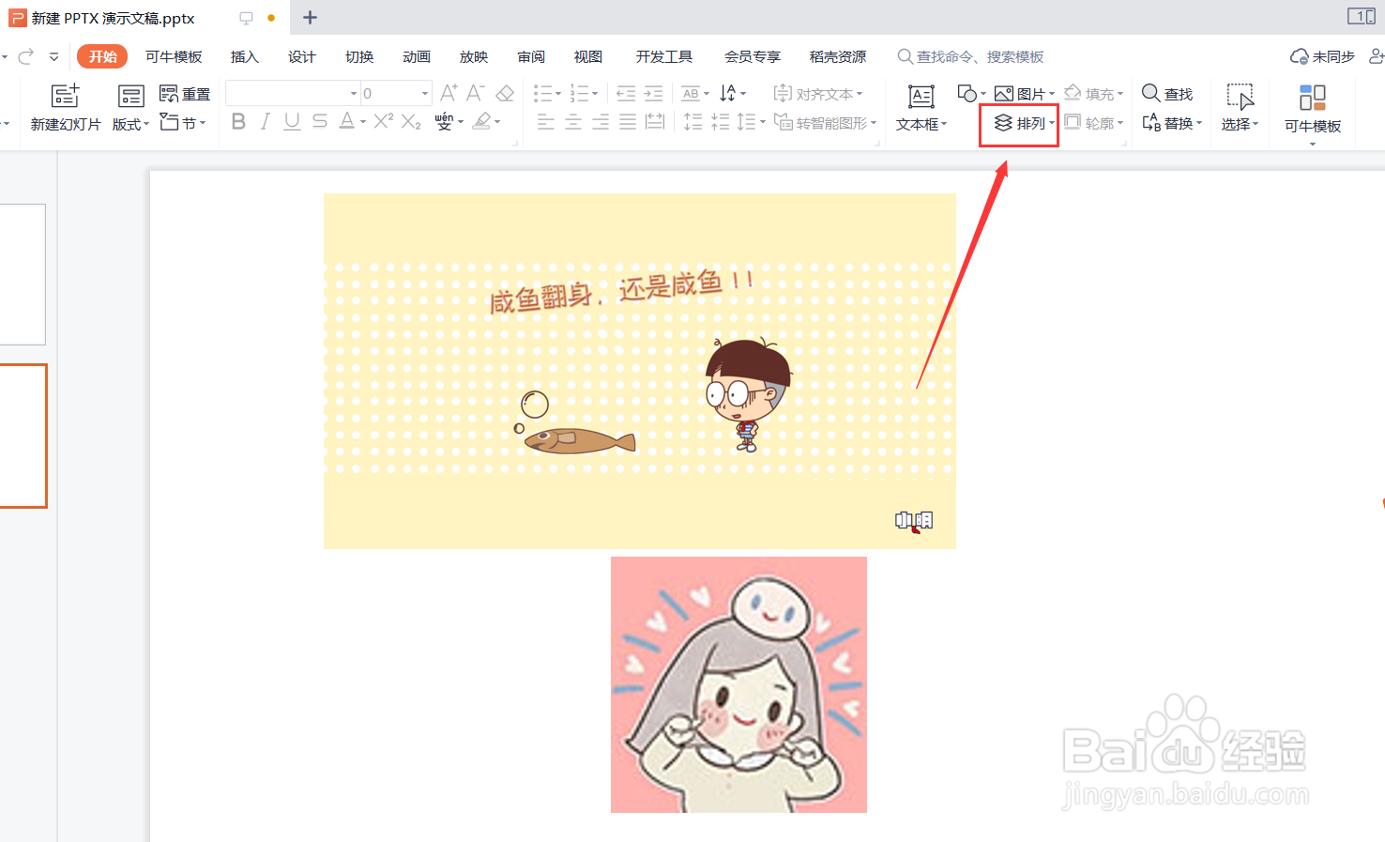Toggle Italic formatting
Viewport: 1385px width, 842px height.
[266, 121]
